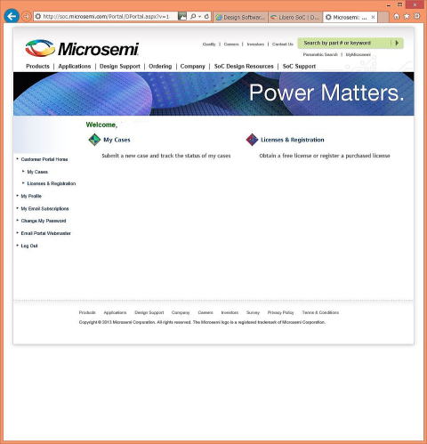Open the SoC Design Resources menu
The image size is (427, 444).
[x=244, y=66]
